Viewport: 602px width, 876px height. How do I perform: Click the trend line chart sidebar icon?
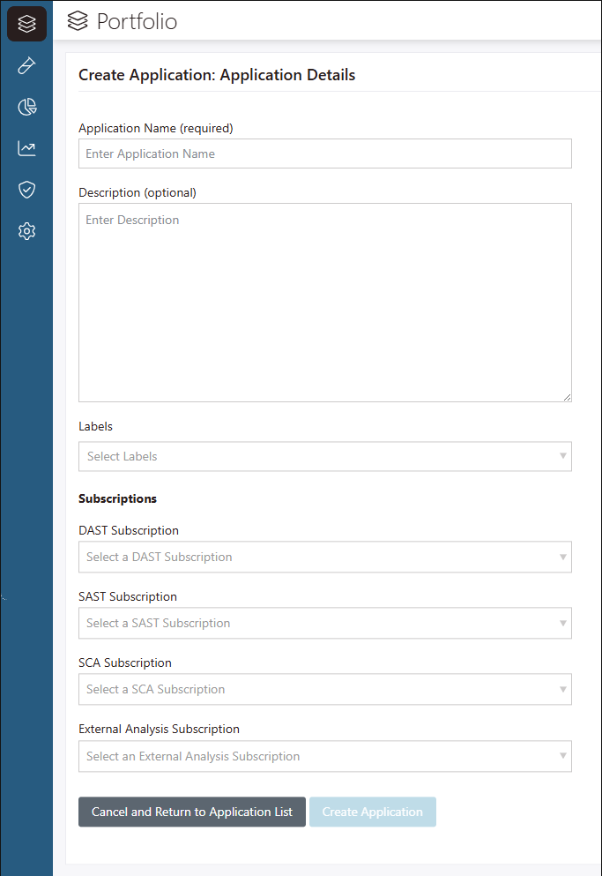click(x=26, y=148)
